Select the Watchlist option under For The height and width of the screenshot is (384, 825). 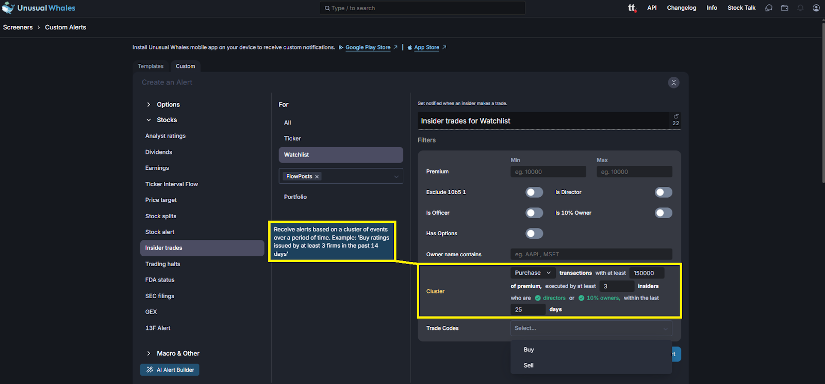(x=341, y=155)
